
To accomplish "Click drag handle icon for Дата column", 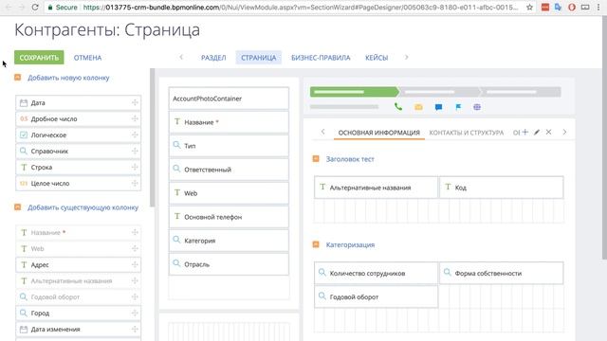I will point(135,102).
